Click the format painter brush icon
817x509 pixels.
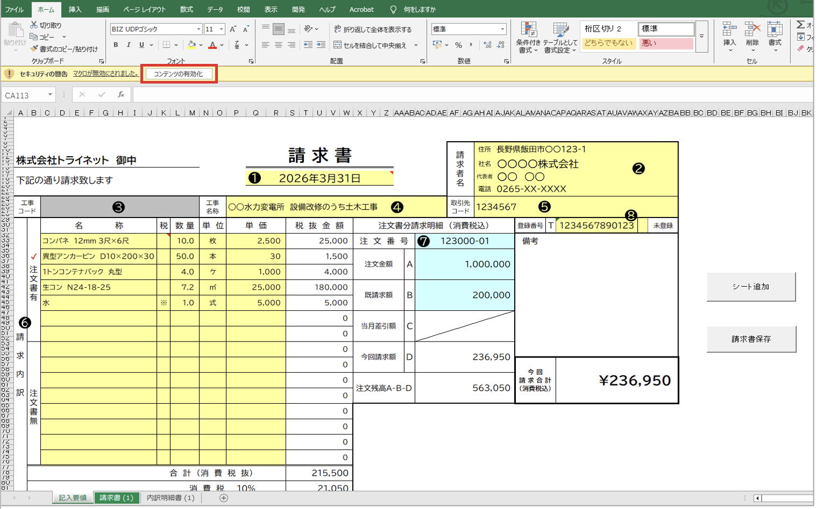[34, 49]
